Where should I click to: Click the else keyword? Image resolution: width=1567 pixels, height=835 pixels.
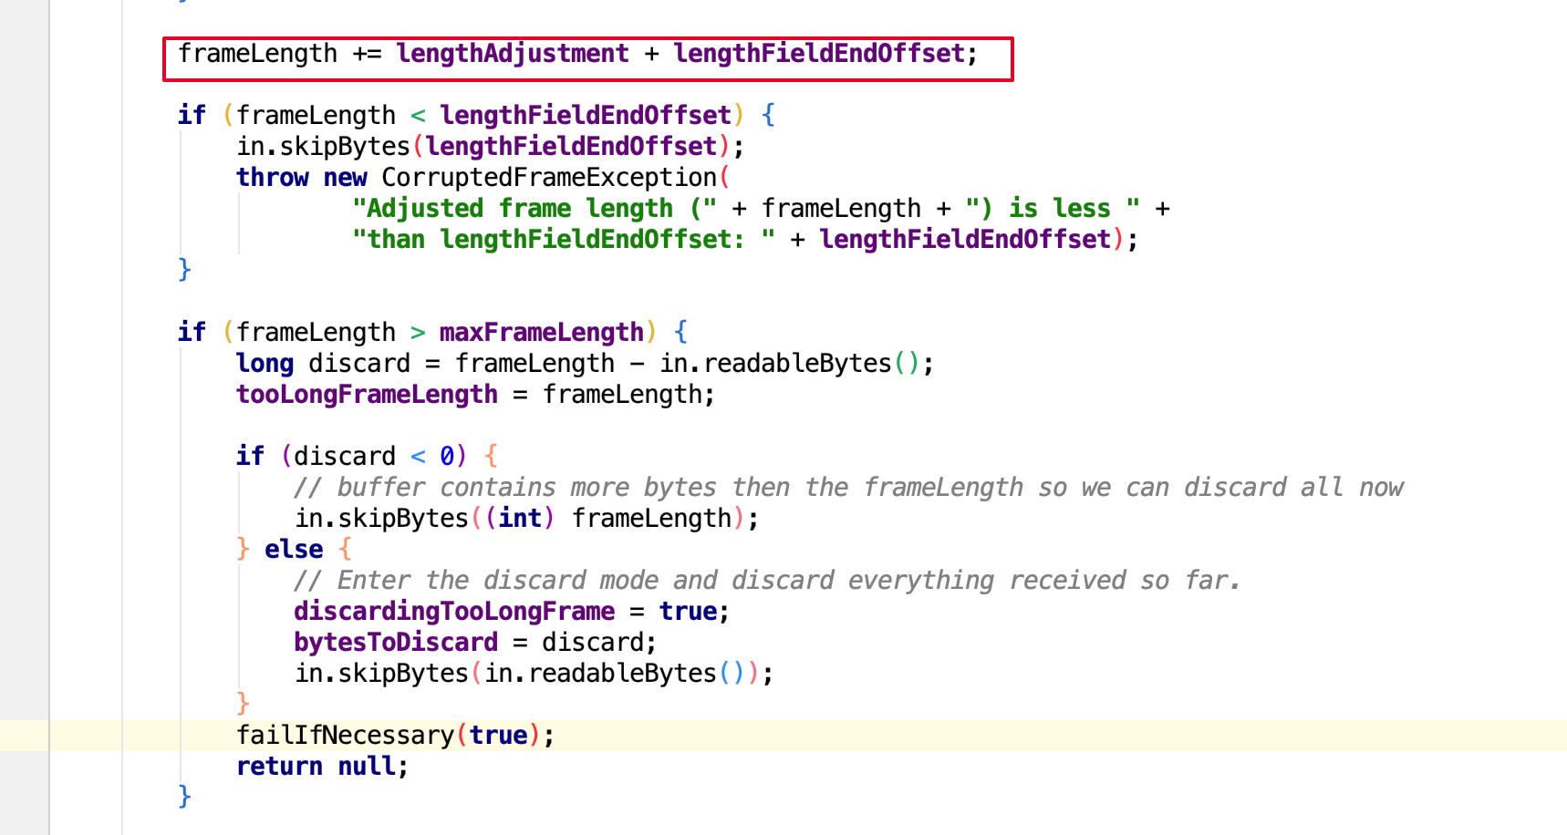pyautogui.click(x=294, y=550)
